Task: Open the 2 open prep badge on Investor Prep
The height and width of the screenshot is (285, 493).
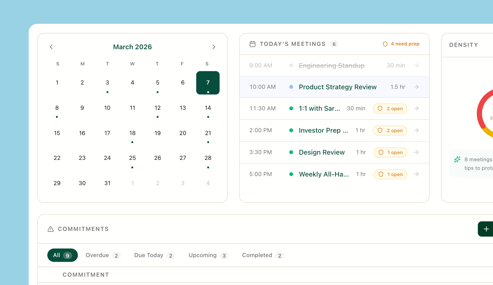Action: [x=390, y=130]
